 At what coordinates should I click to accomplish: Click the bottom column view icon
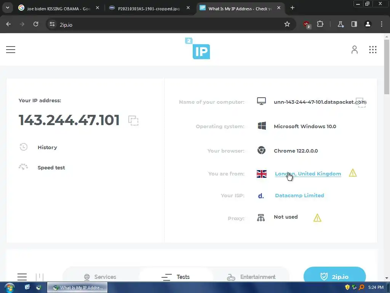[x=40, y=277]
